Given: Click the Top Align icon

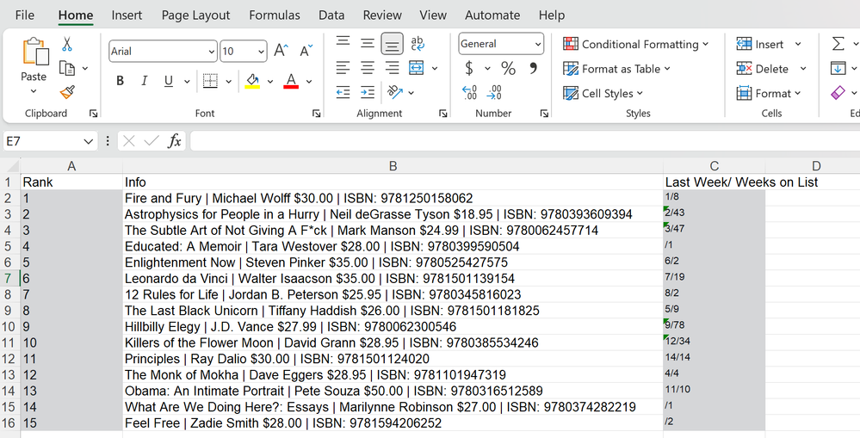Looking at the screenshot, I should tap(343, 41).
